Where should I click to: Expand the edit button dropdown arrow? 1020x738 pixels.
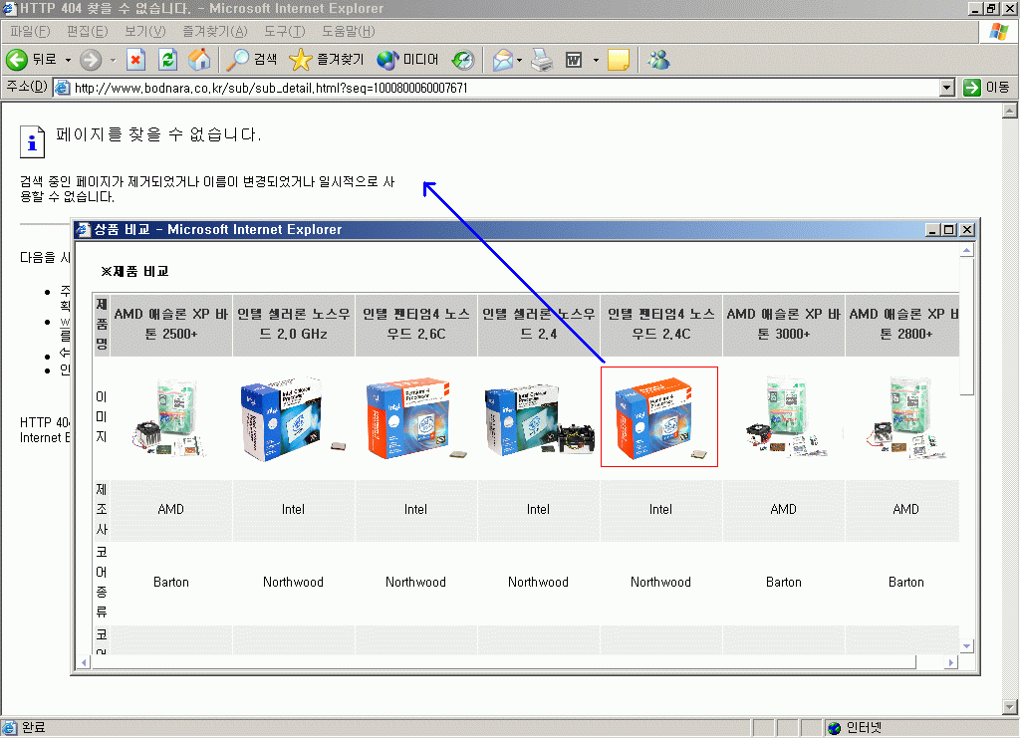point(596,60)
